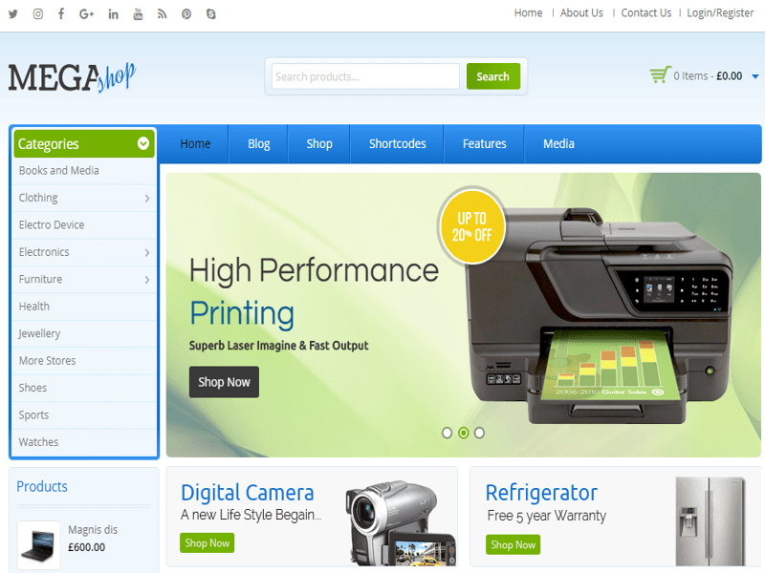
Task: Select the first slider dot indicator
Action: (447, 433)
